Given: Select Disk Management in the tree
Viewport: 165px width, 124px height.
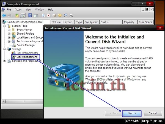Looking at the screenshot, I should [x=27, y=57].
